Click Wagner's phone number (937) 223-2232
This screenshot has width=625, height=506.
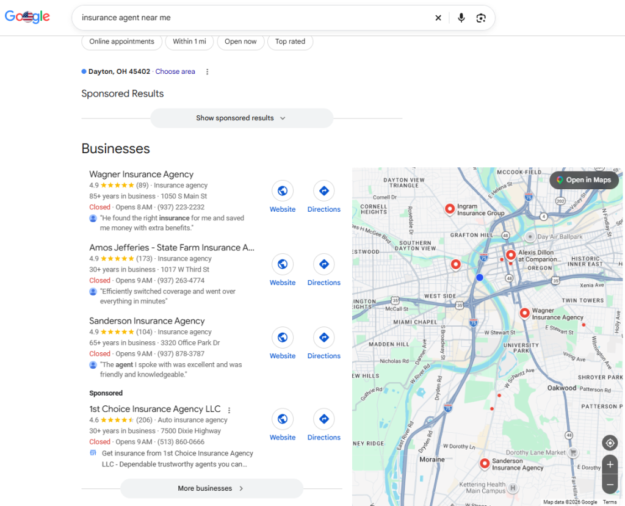point(181,208)
